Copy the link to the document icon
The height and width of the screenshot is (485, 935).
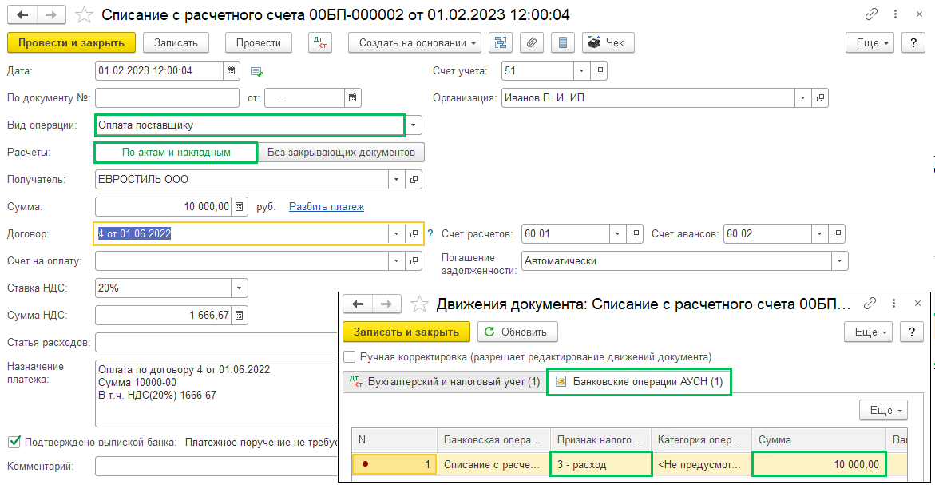(871, 15)
